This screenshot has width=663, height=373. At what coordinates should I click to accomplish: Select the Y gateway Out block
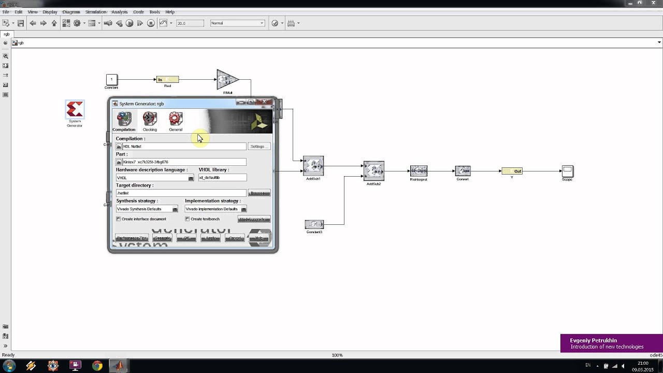[x=512, y=171]
